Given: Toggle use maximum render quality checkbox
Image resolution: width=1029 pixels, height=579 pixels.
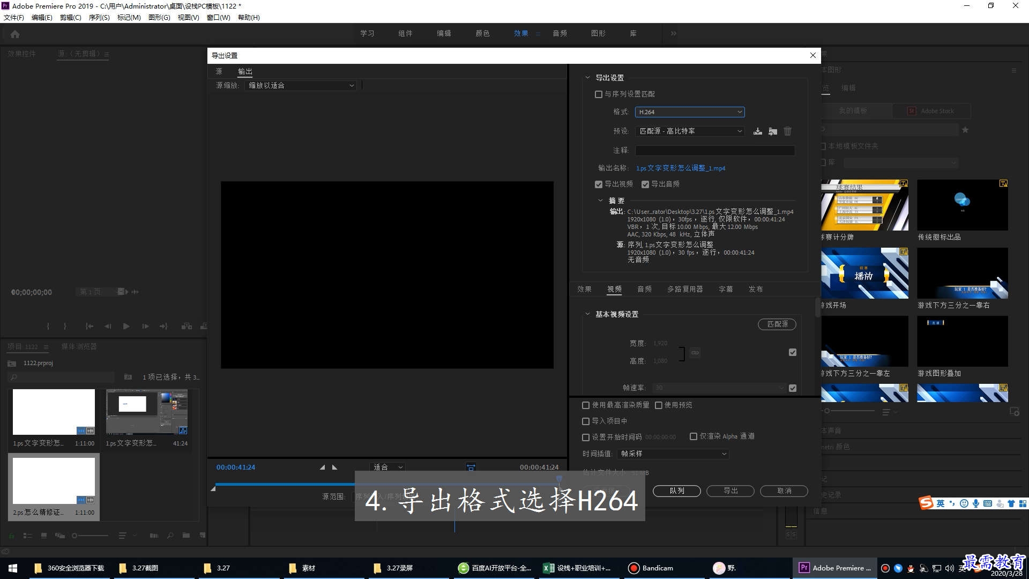Looking at the screenshot, I should coord(586,405).
